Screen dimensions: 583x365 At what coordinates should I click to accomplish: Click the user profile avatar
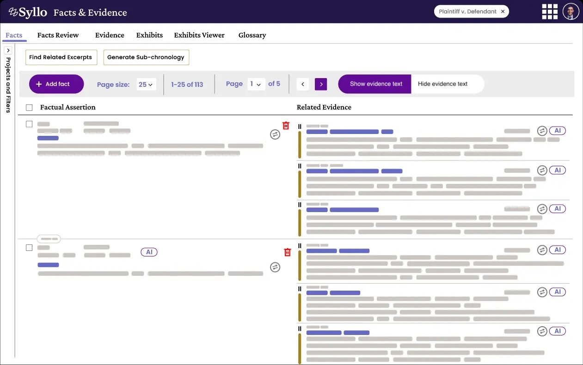coord(571,12)
